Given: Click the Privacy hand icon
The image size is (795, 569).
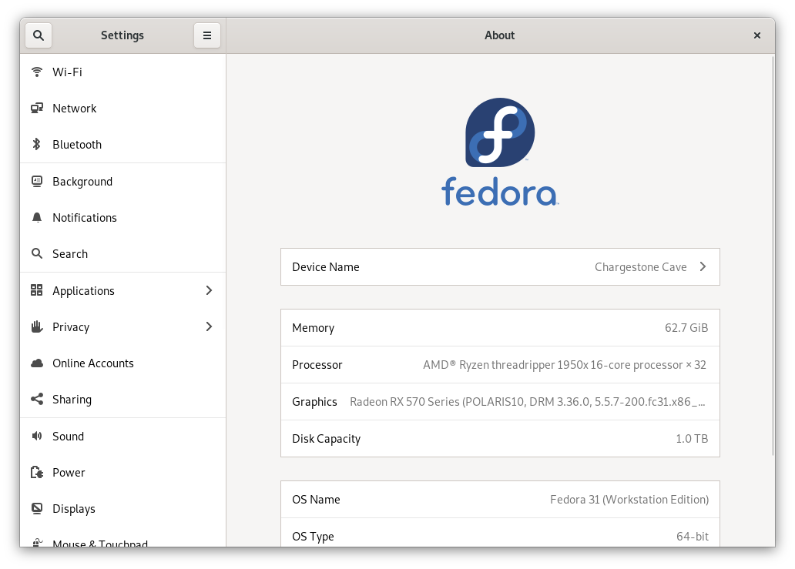Looking at the screenshot, I should (x=36, y=326).
